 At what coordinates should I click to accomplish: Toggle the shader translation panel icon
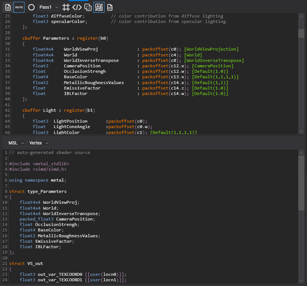point(99,7)
